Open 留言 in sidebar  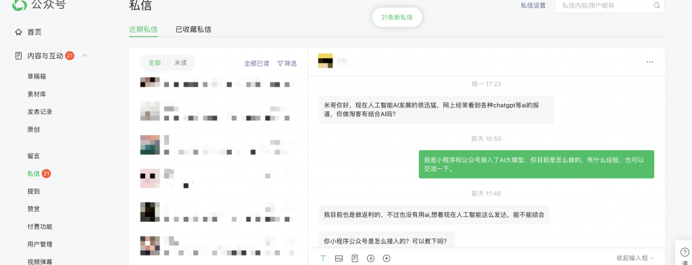click(34, 156)
